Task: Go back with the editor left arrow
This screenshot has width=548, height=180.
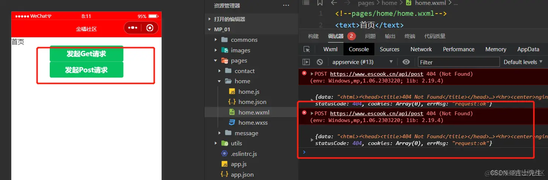Action: (334, 3)
